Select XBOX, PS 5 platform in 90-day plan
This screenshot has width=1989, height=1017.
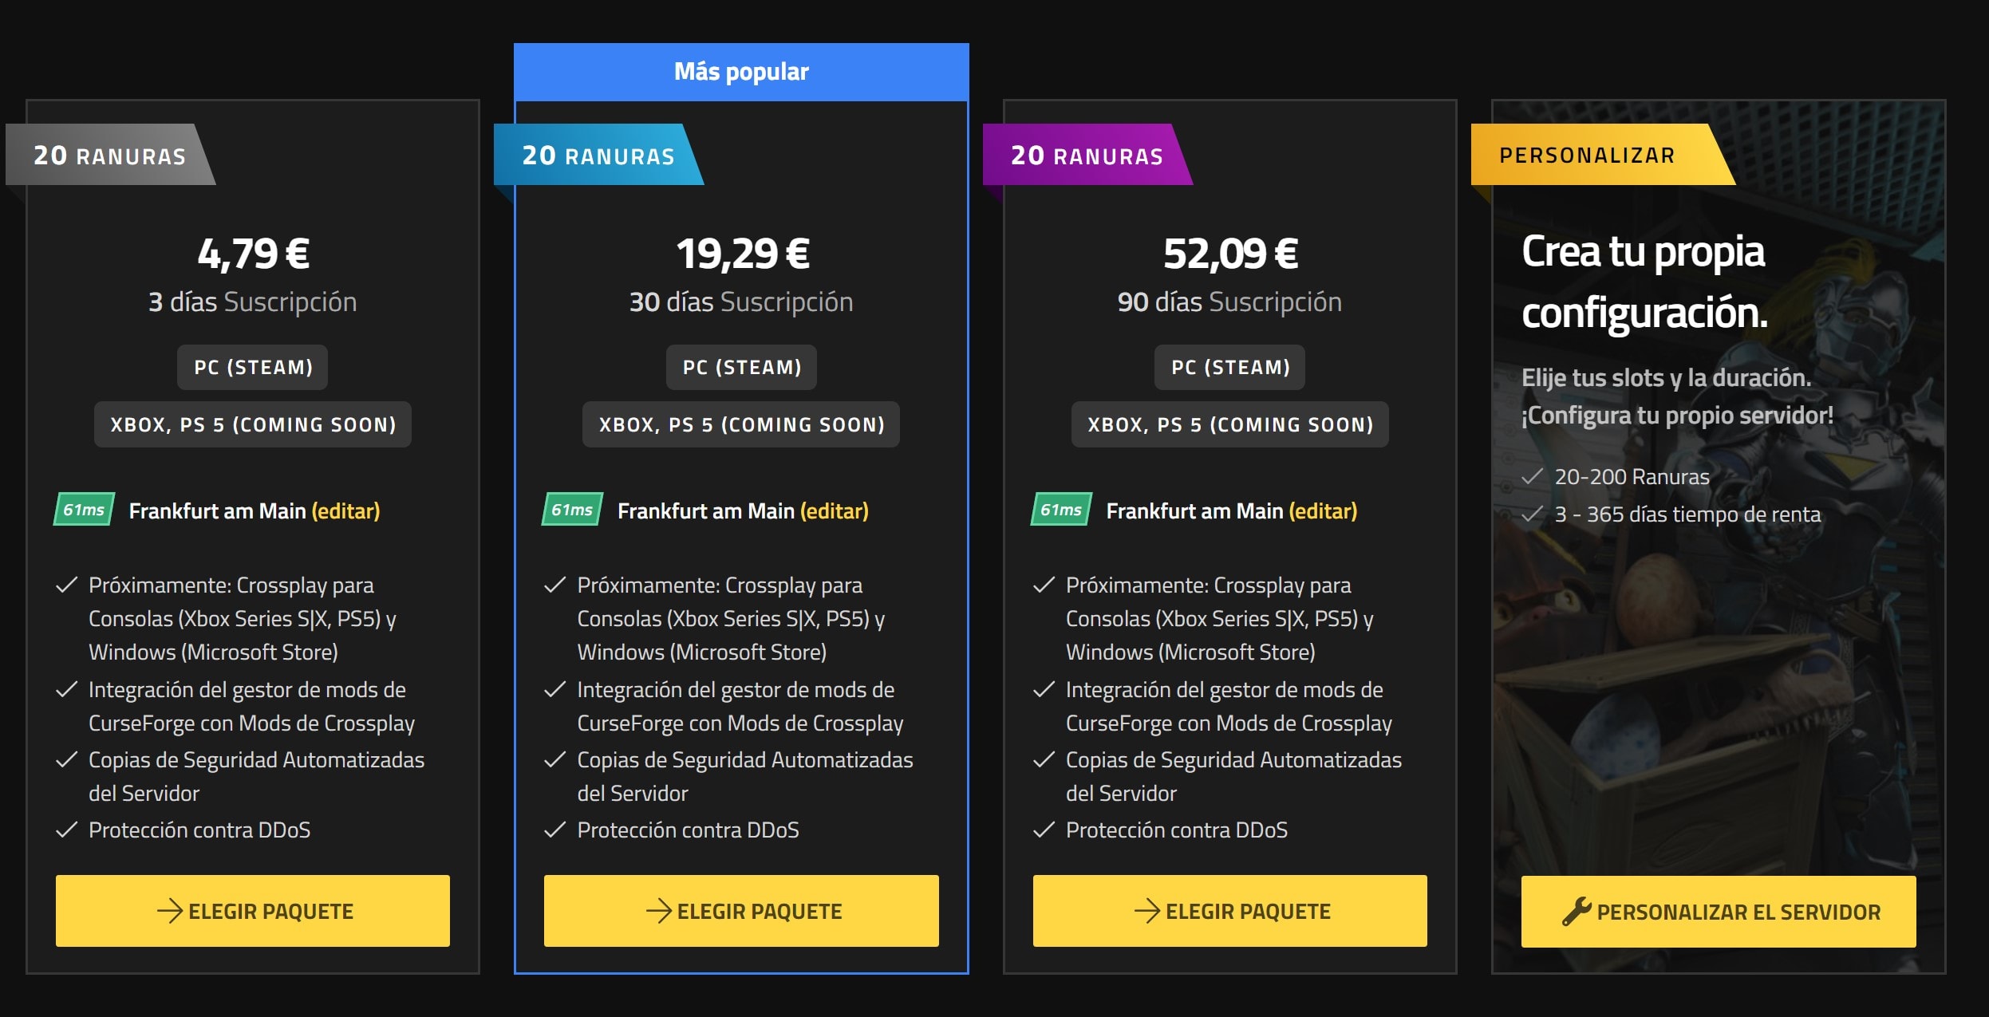coord(1230,424)
